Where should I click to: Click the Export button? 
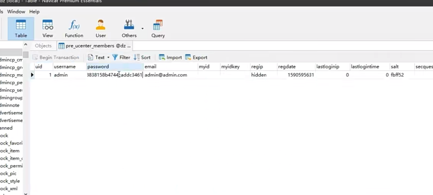(196, 57)
